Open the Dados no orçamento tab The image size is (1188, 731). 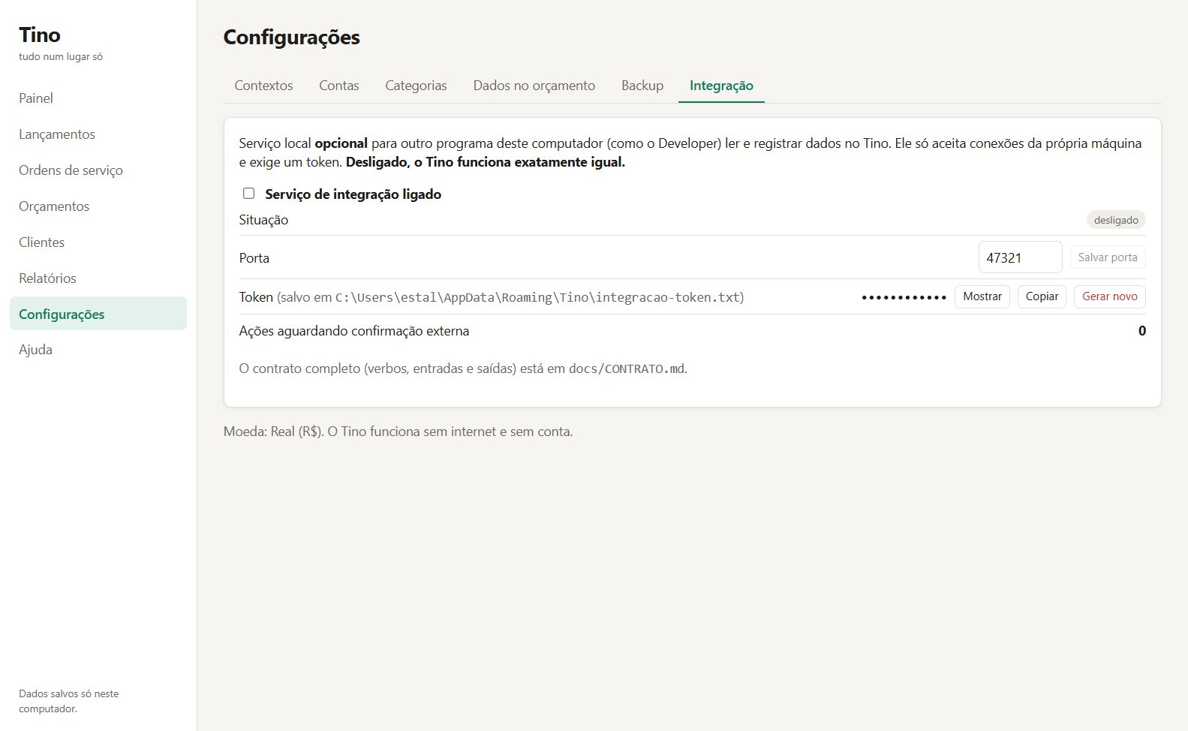click(534, 86)
